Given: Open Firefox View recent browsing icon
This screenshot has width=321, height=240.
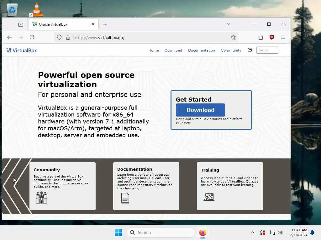Looking at the screenshot, I should pos(21,24).
